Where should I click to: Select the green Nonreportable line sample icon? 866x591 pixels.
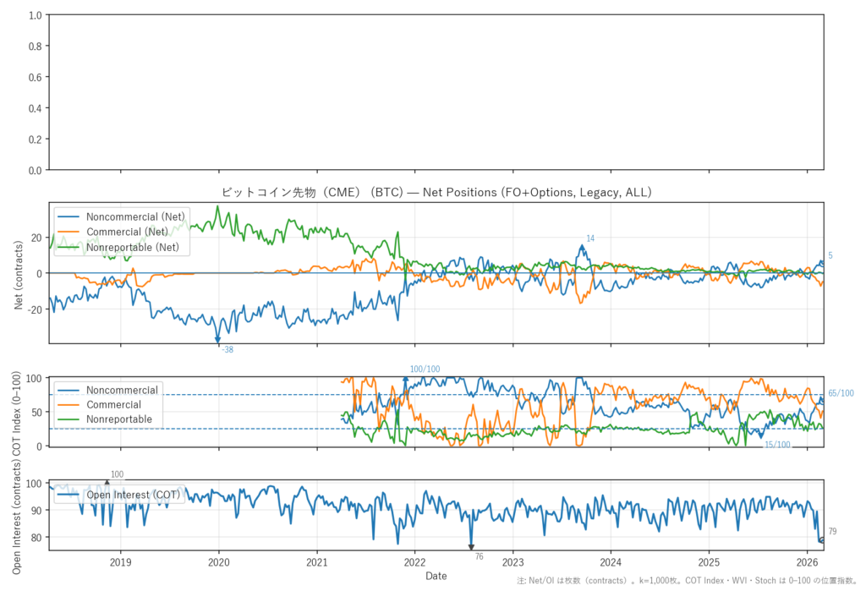click(70, 247)
